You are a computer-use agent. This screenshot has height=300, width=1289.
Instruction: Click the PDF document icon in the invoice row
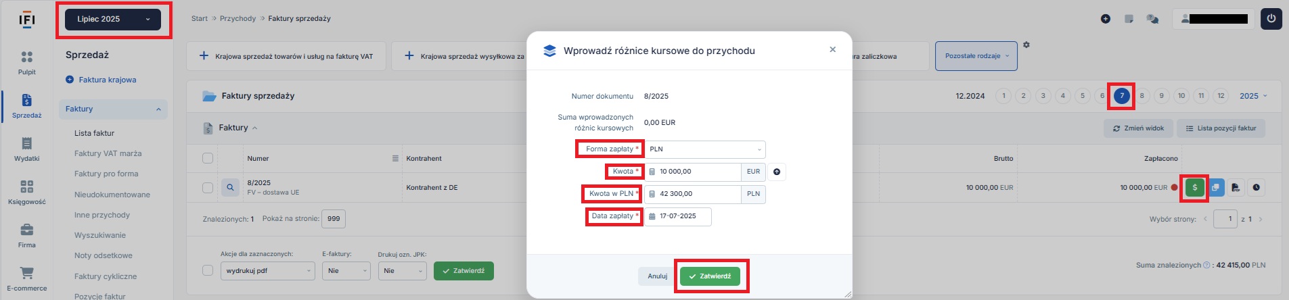pos(1236,188)
